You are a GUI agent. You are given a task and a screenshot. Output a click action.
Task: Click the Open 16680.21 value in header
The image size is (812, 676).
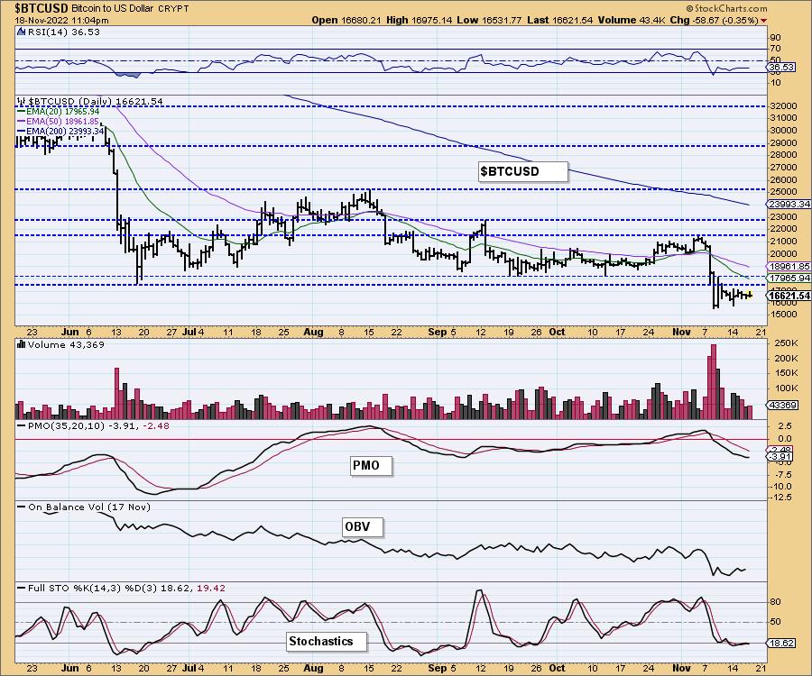[346, 20]
